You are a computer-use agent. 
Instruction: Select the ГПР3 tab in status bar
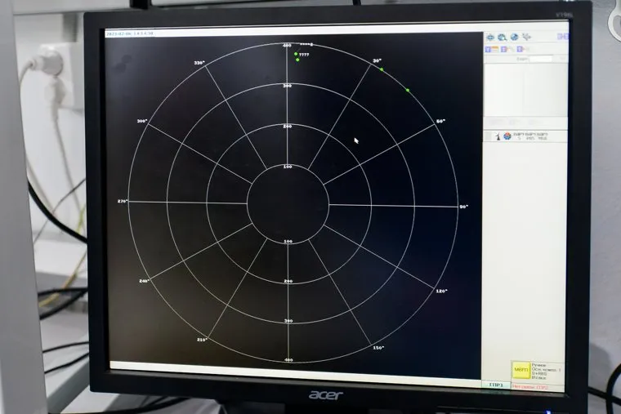pyautogui.click(x=496, y=384)
